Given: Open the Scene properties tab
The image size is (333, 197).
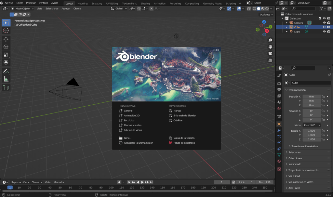Looking at the screenshot, I should click(279, 102).
